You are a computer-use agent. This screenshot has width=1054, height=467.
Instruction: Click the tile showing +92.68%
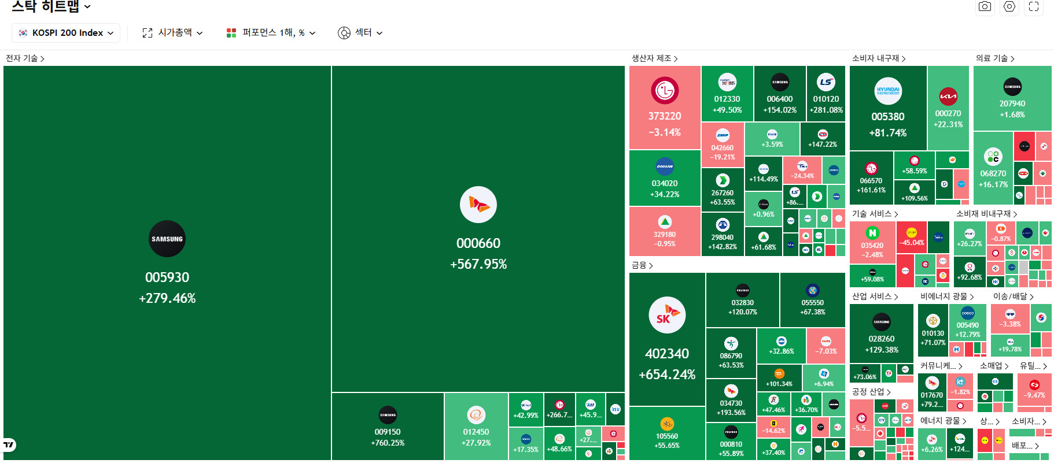coord(970,271)
